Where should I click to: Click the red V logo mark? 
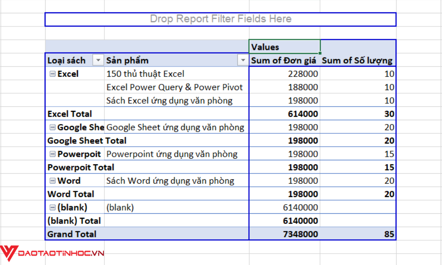coord(9,253)
